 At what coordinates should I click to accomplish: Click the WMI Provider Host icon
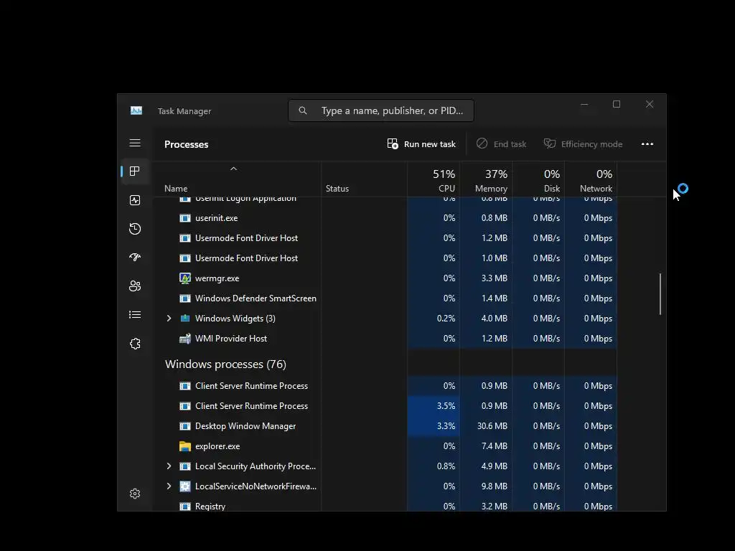pos(185,339)
